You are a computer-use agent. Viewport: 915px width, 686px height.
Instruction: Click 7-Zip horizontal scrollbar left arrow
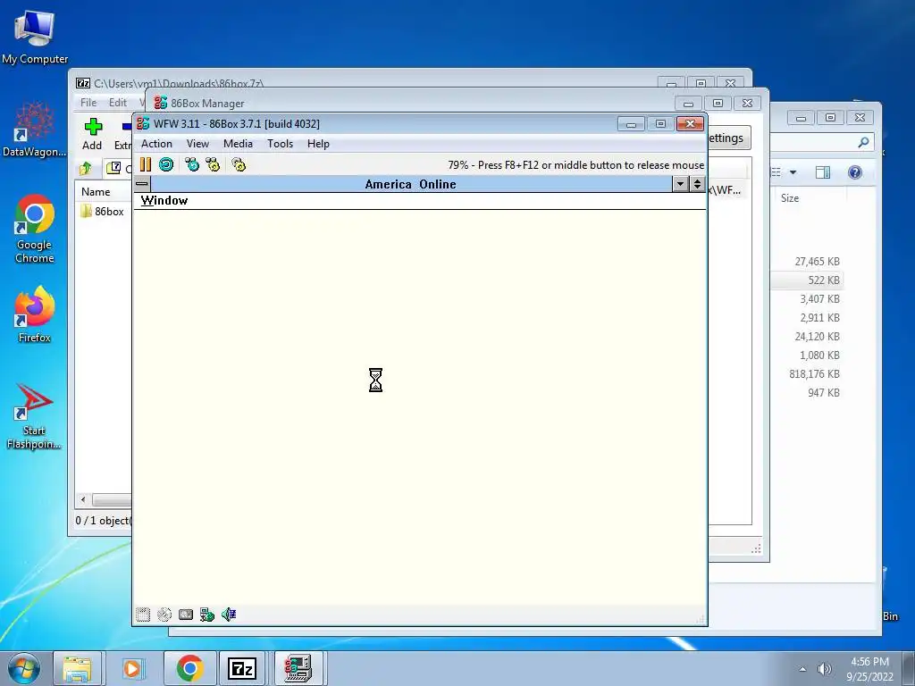tap(83, 500)
